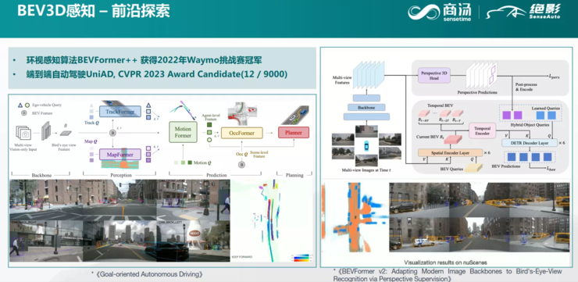Click the "DETR Decoder Layer" box
Viewport: 578px width, 282px height.
[x=530, y=143]
